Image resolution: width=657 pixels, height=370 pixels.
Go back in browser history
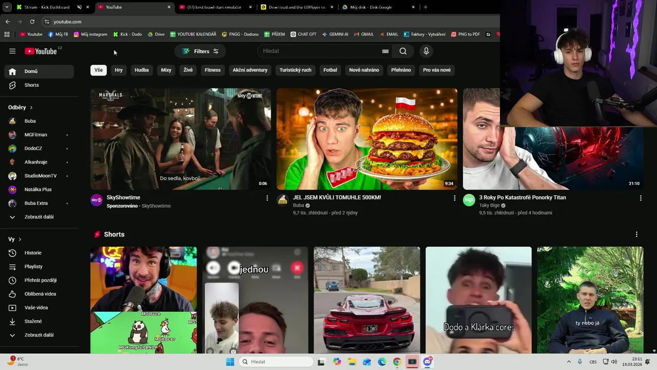(x=7, y=22)
